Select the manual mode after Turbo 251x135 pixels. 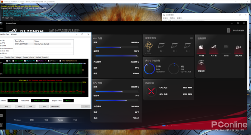[x=75, y=120]
